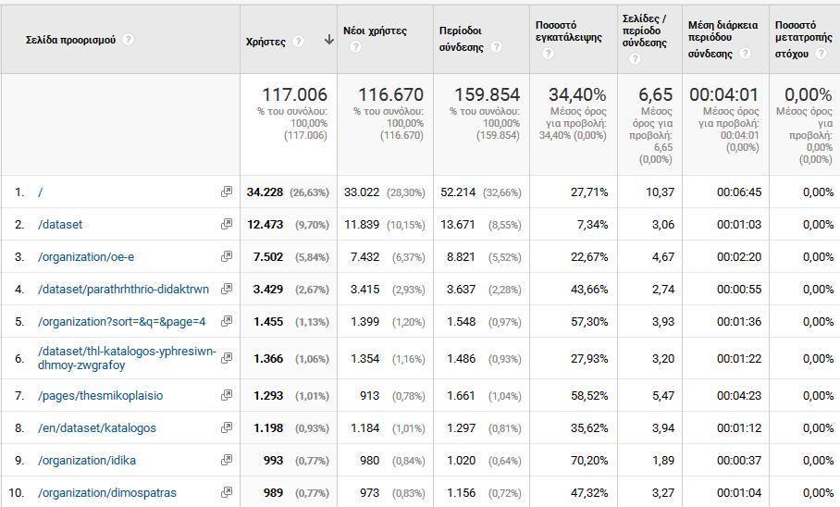The width and height of the screenshot is (840, 507).
Task: Open the /pages/thesmikoplaisio link
Action: click(x=100, y=396)
